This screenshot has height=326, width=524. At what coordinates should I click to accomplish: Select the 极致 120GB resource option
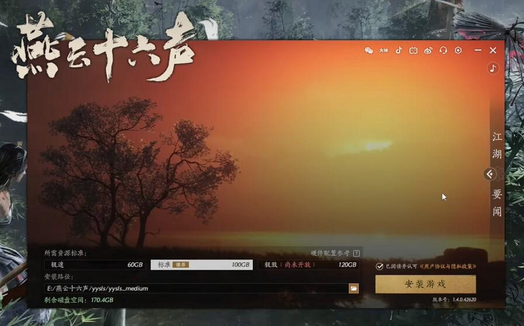point(309,265)
